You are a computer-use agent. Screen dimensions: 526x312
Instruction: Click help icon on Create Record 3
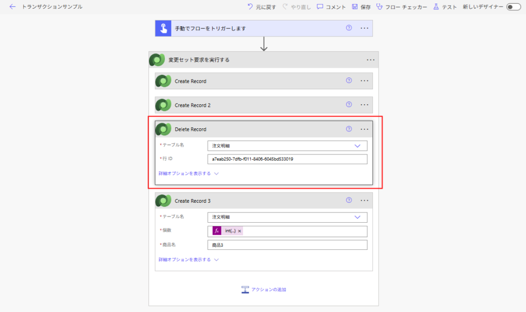tap(349, 201)
